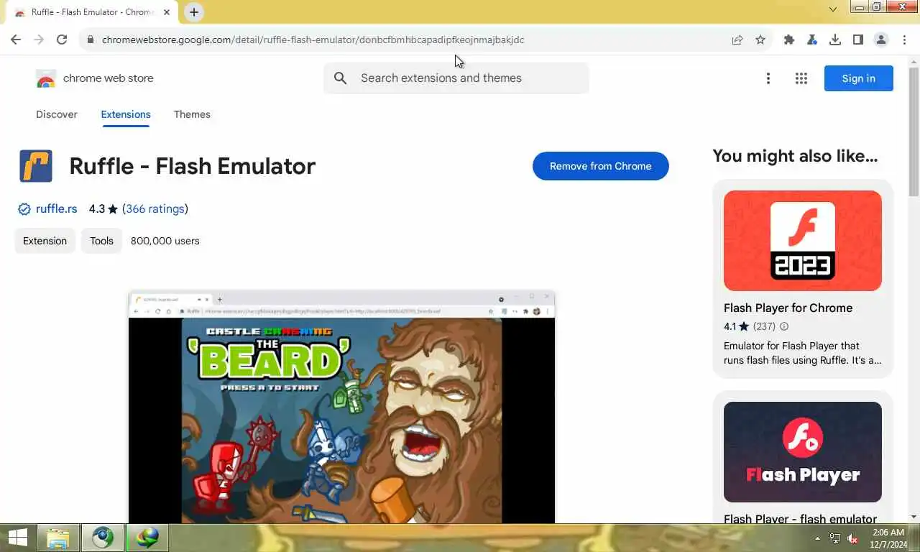Open the Google apps grid
Screen dimensions: 920x552
[x=801, y=78]
